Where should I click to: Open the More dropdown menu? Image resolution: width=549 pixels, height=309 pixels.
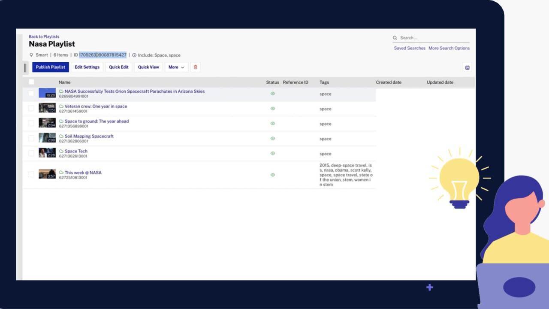[176, 67]
